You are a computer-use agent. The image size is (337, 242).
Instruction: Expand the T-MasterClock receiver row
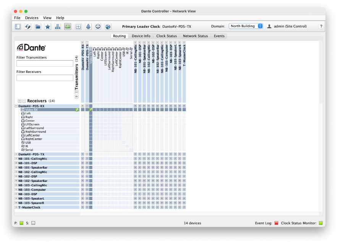point(16,207)
